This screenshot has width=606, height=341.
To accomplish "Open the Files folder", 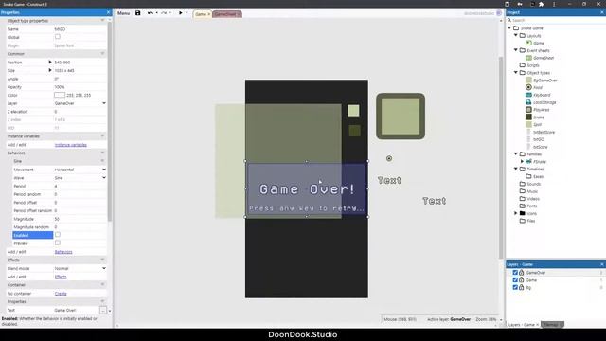I will coord(531,221).
